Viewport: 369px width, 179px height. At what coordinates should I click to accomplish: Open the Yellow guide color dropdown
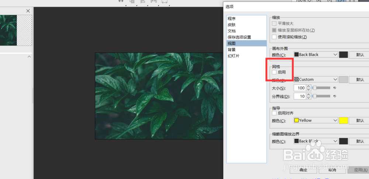(x=316, y=120)
